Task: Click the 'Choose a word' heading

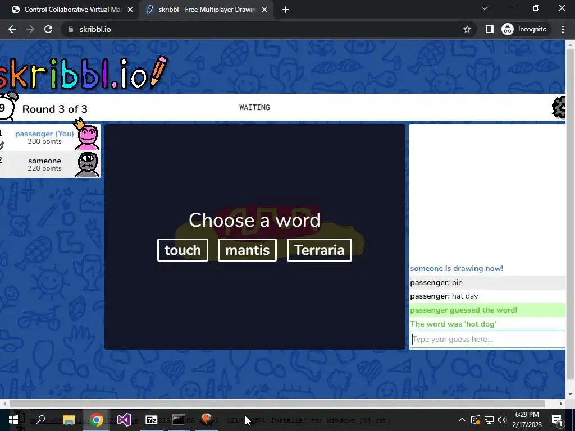Action: pos(254,220)
